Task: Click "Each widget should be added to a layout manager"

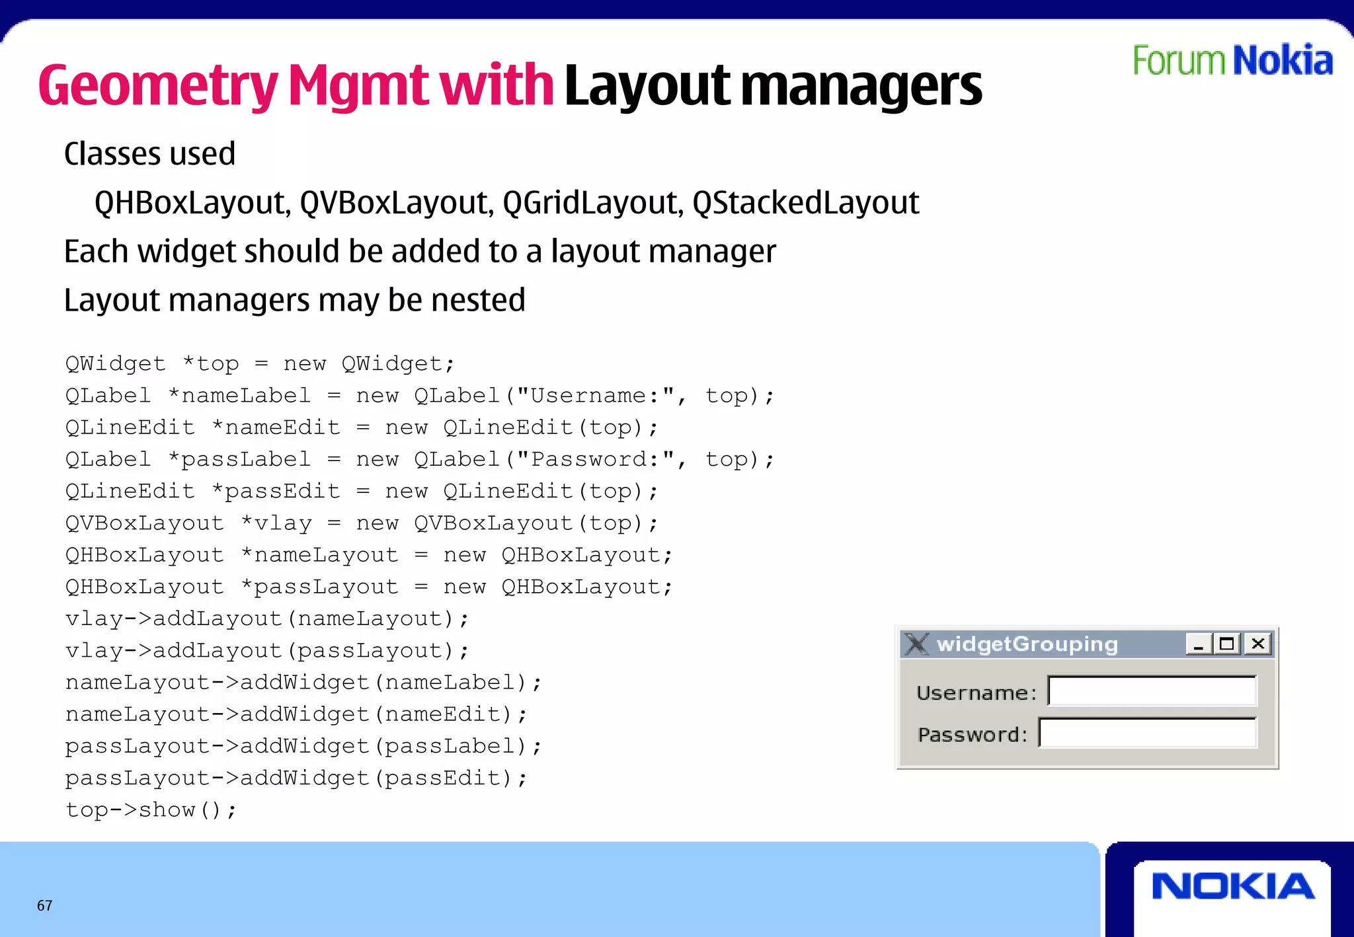Action: (x=420, y=252)
